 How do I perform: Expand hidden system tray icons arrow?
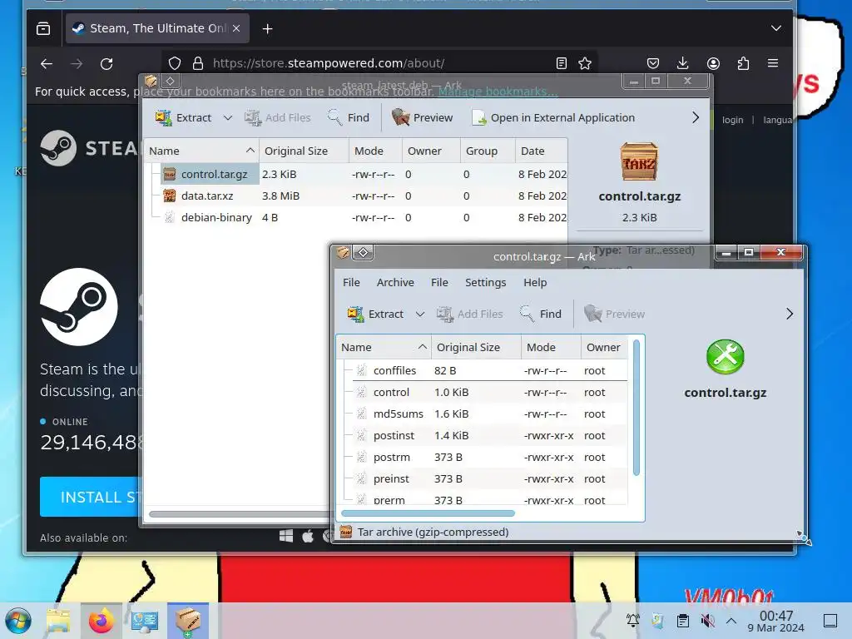[731, 621]
